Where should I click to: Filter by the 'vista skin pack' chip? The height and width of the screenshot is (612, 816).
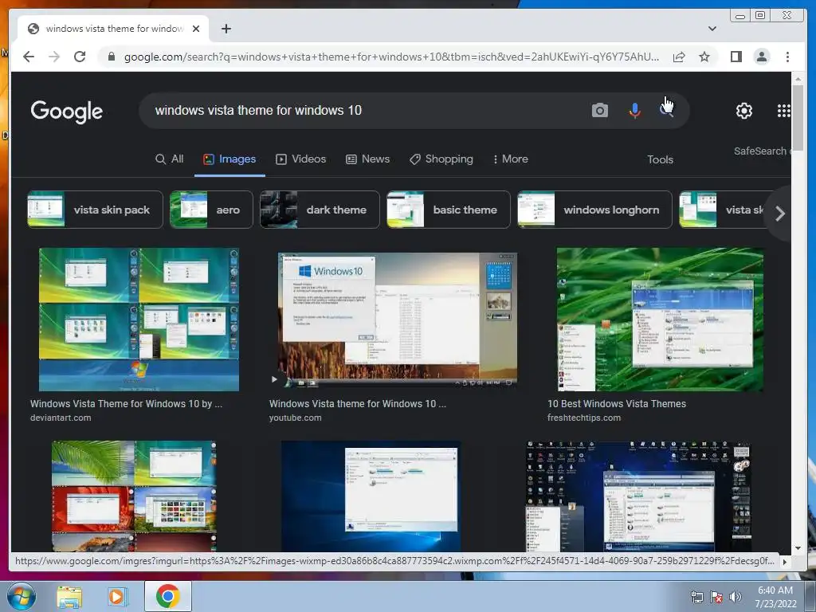(x=95, y=210)
